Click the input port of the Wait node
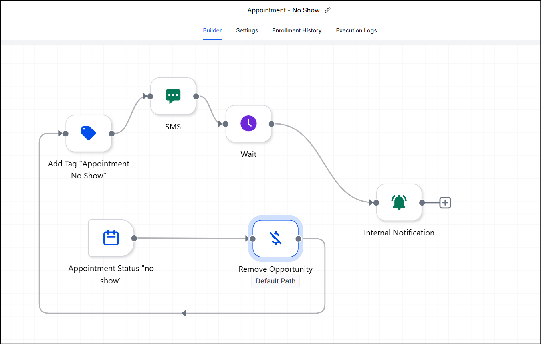This screenshot has width=541, height=344. point(226,124)
